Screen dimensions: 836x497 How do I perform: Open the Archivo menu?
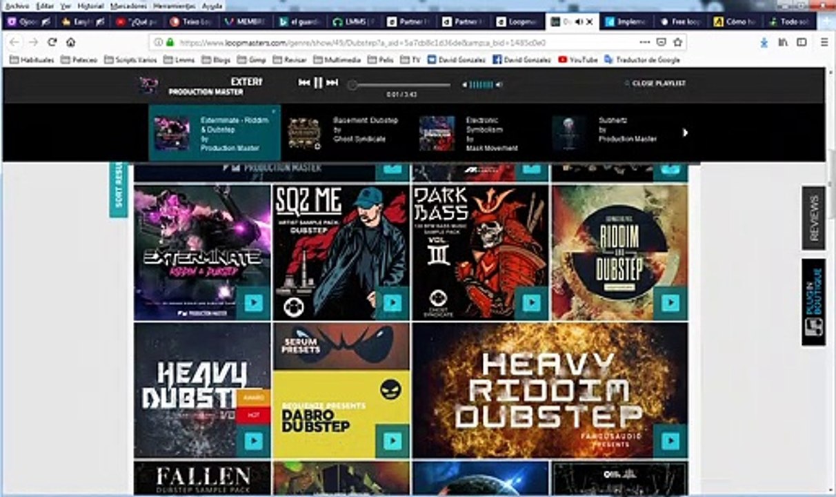(17, 5)
